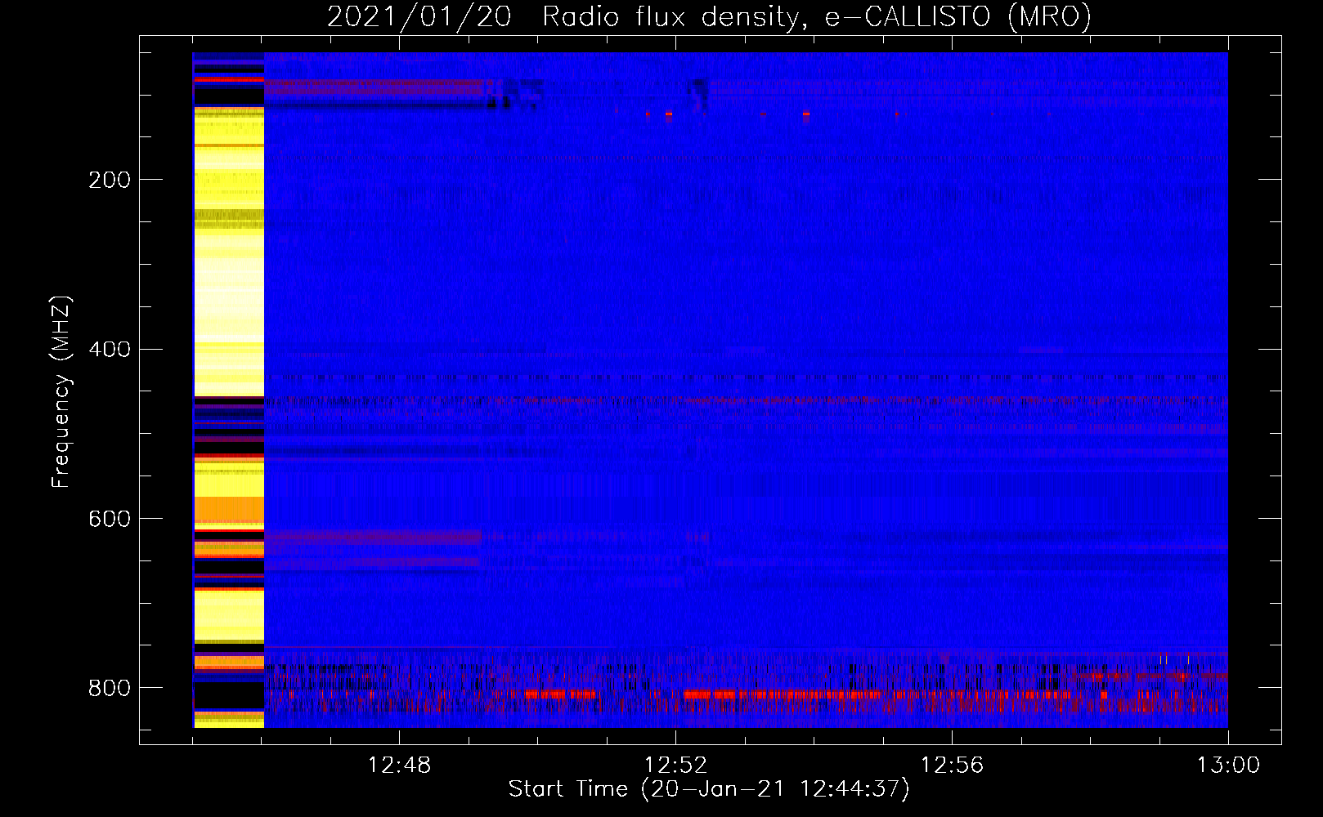Click the 'Frequency (MHZ)' y-axis label

[x=61, y=392]
